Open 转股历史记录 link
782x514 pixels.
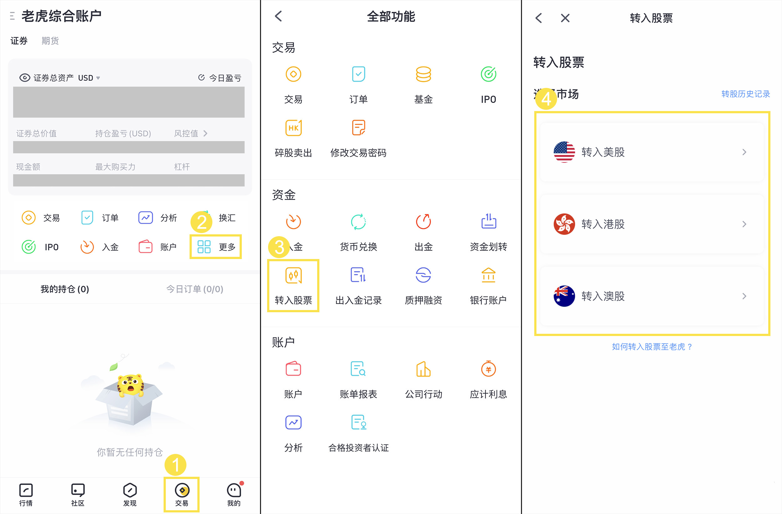[745, 94]
